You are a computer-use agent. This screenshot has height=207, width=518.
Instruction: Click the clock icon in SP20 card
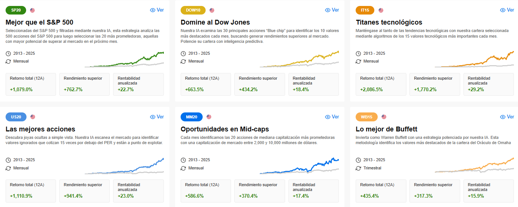[x=9, y=53]
